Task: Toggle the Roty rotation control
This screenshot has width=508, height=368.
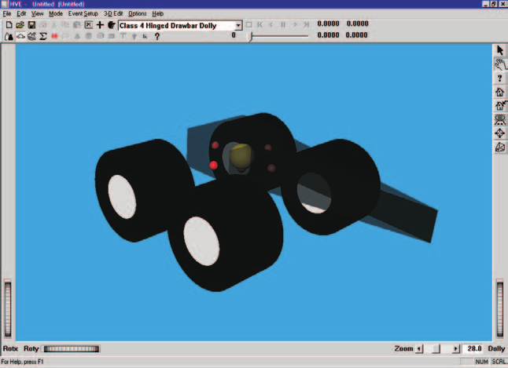Action: pos(31,348)
